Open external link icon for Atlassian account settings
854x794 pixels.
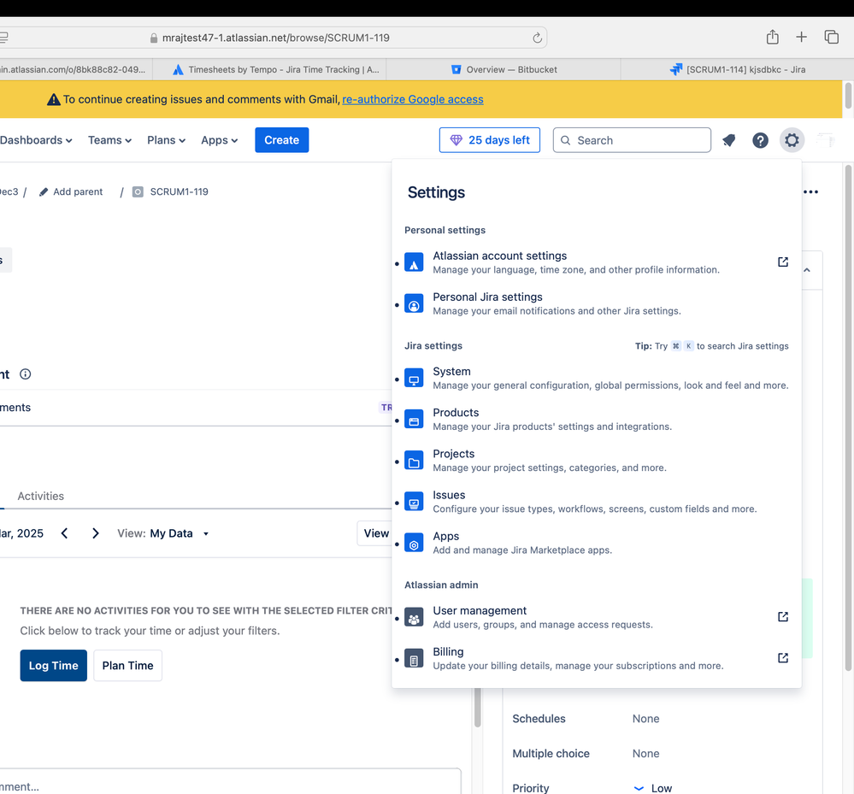tap(783, 262)
